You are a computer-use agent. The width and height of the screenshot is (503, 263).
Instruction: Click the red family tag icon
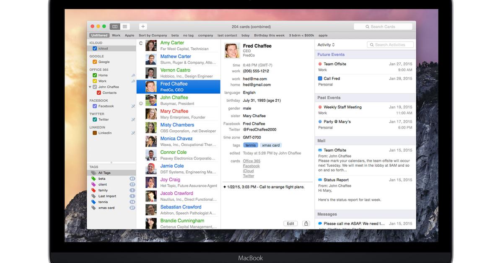[93, 191]
